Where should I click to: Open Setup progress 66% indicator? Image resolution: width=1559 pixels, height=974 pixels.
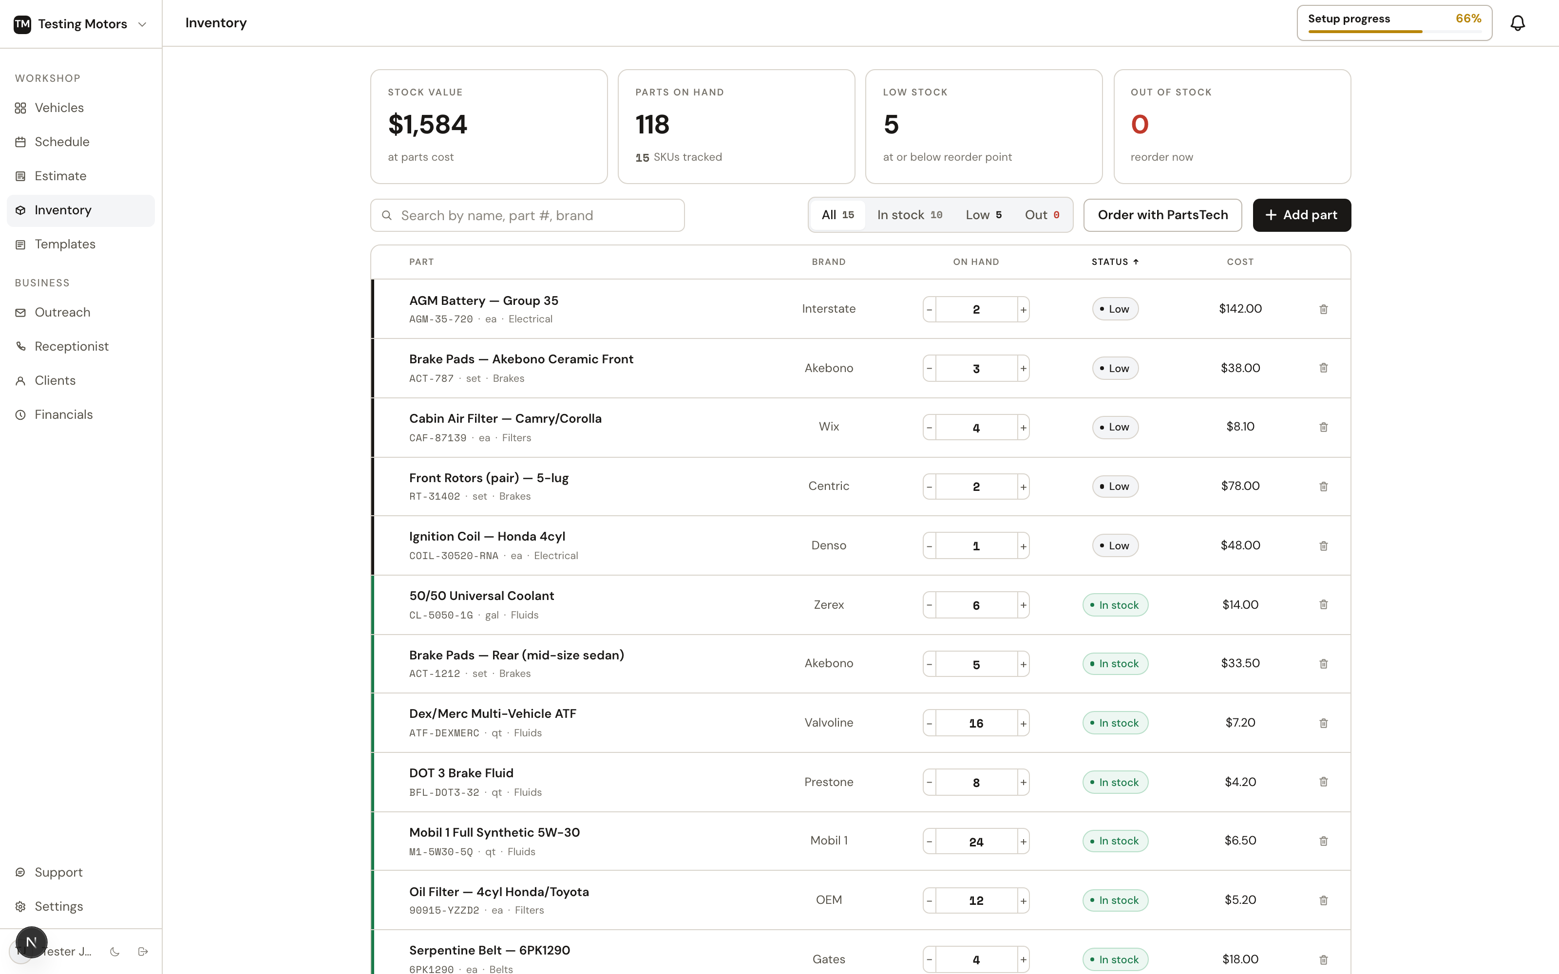coord(1394,23)
